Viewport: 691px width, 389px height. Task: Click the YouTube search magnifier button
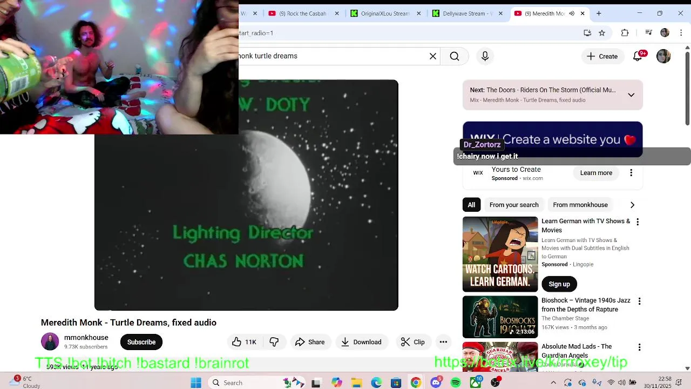point(455,56)
